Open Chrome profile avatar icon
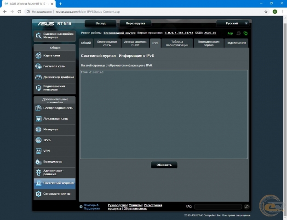Image resolution: width=287 pixels, height=220 pixels. (x=275, y=11)
